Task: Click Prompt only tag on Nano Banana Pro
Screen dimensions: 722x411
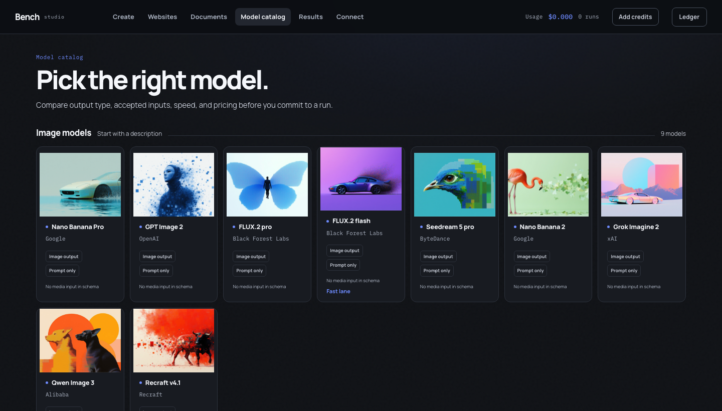Action: [62, 271]
